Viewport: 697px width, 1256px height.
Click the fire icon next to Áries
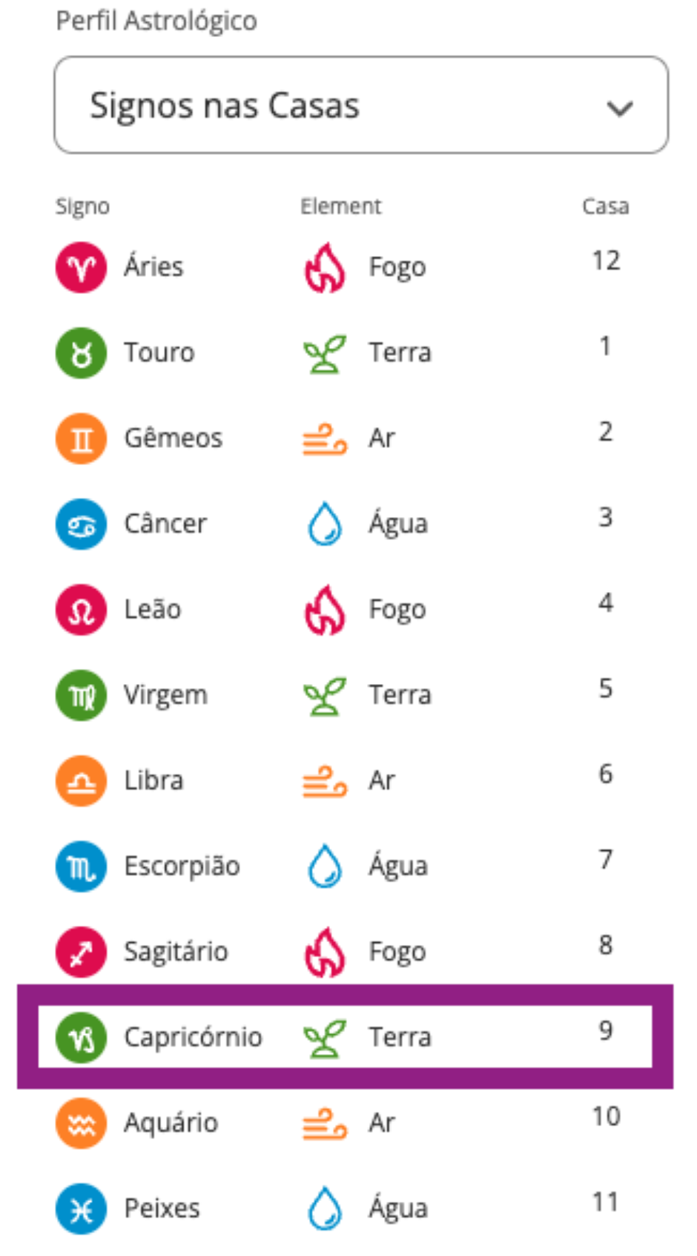[x=325, y=267]
